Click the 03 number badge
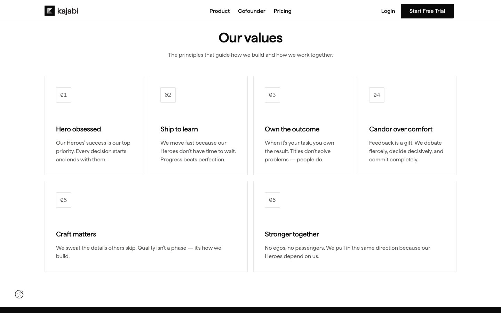Screen dimensions: 501x313 [272, 95]
